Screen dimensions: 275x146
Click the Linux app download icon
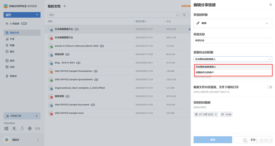[22, 128]
